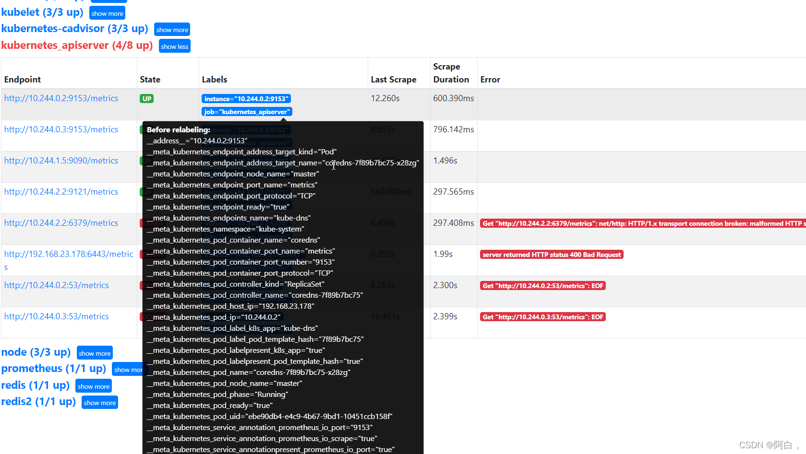Click the 1.99s scrape duration value
Screen dimensions: 806x454
coord(443,254)
